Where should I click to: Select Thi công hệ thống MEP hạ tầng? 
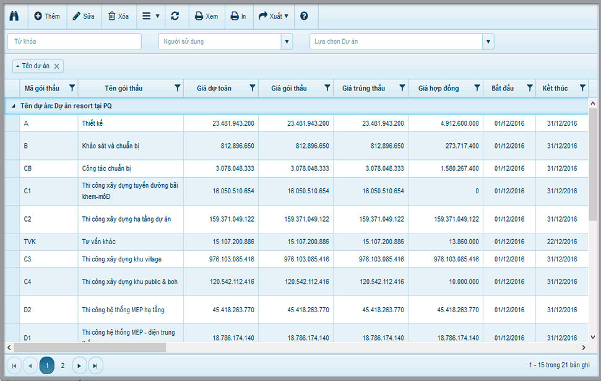coord(131,310)
